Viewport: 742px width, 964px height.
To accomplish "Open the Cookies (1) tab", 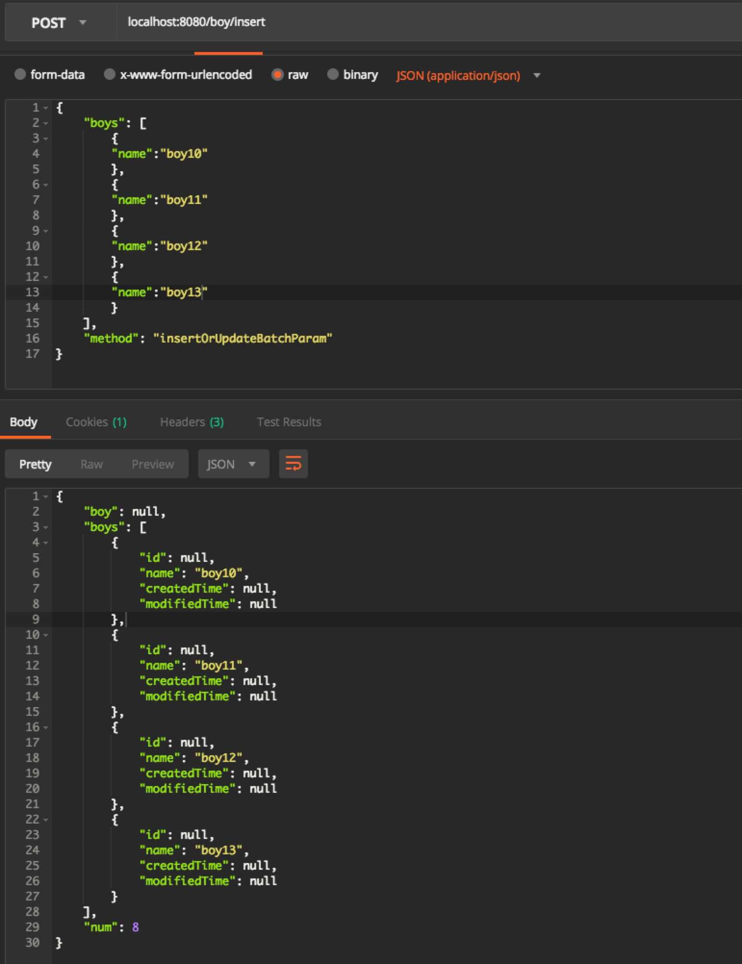I will (x=96, y=422).
